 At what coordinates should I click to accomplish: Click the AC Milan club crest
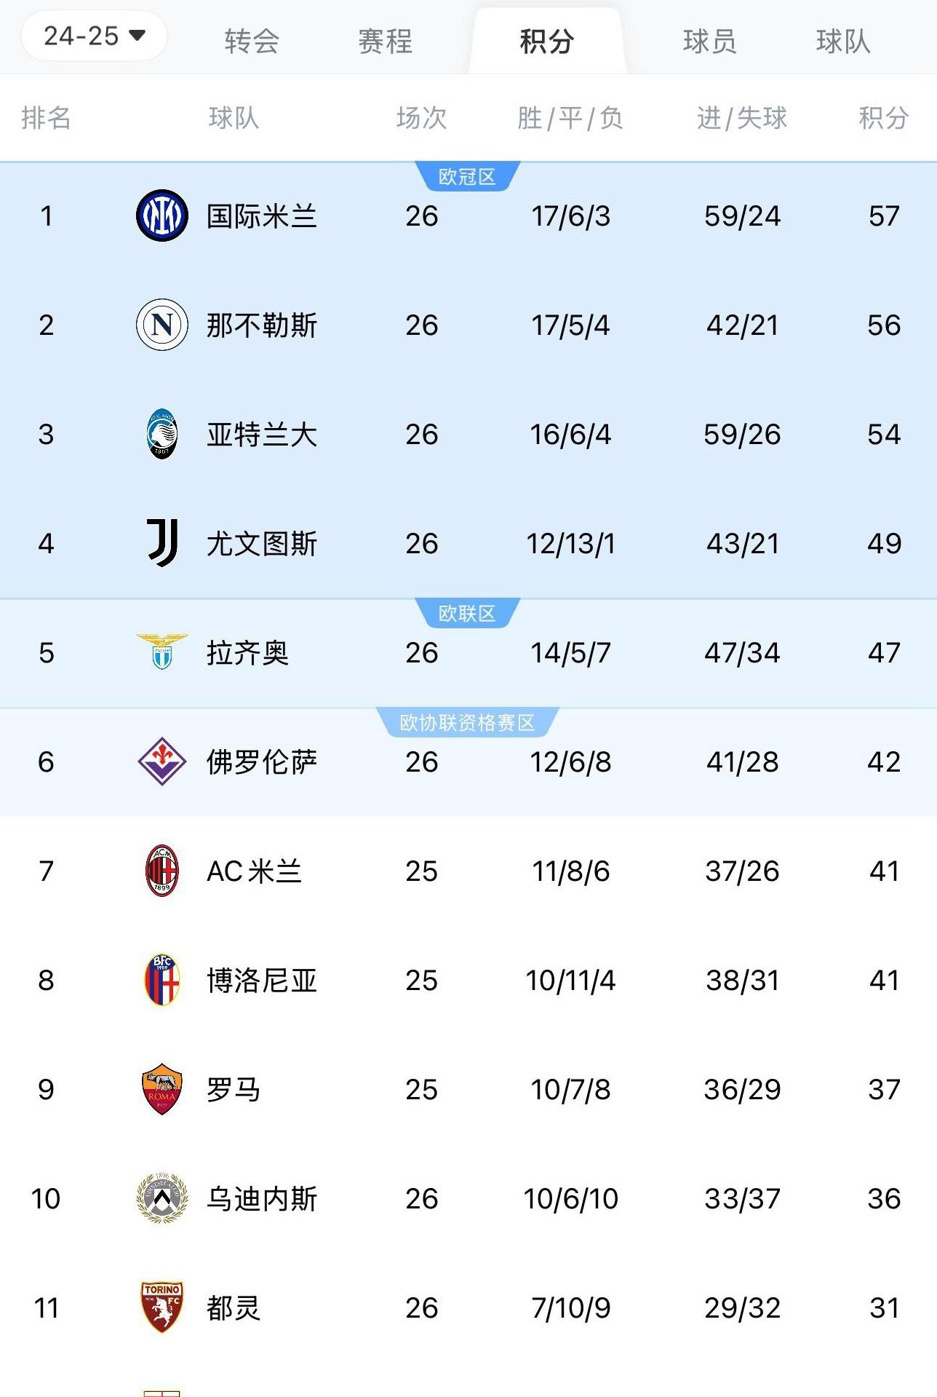click(162, 871)
